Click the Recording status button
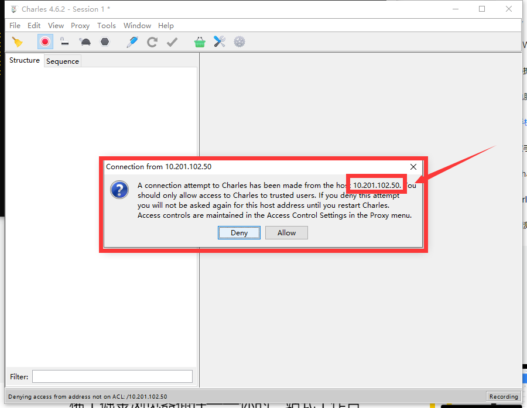This screenshot has width=527, height=408. pyautogui.click(x=504, y=396)
